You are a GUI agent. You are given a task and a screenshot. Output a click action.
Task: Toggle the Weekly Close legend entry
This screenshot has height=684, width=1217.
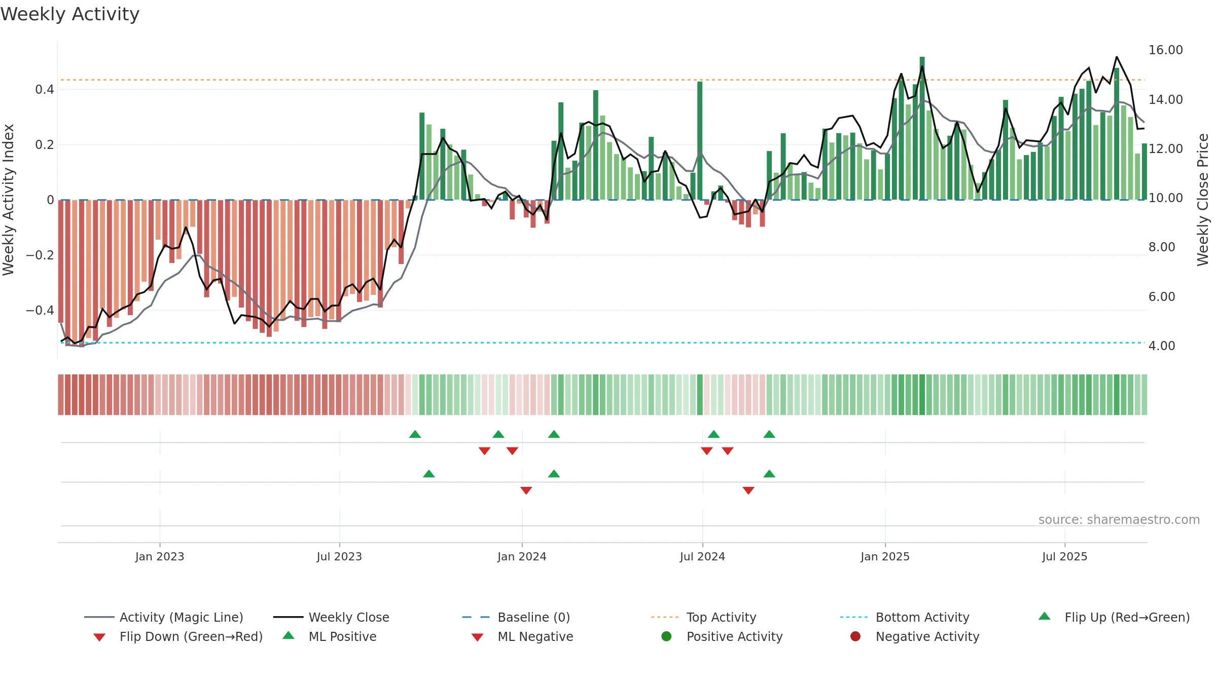click(x=331, y=617)
